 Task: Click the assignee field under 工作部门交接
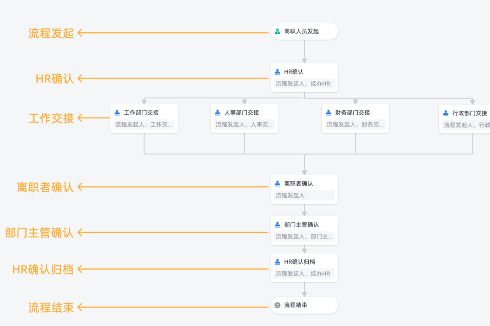(x=144, y=125)
